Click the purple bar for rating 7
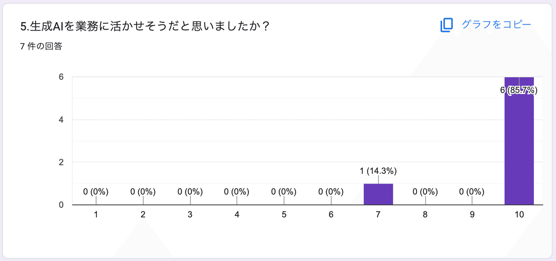Image resolution: width=556 pixels, height=261 pixels. (x=378, y=194)
